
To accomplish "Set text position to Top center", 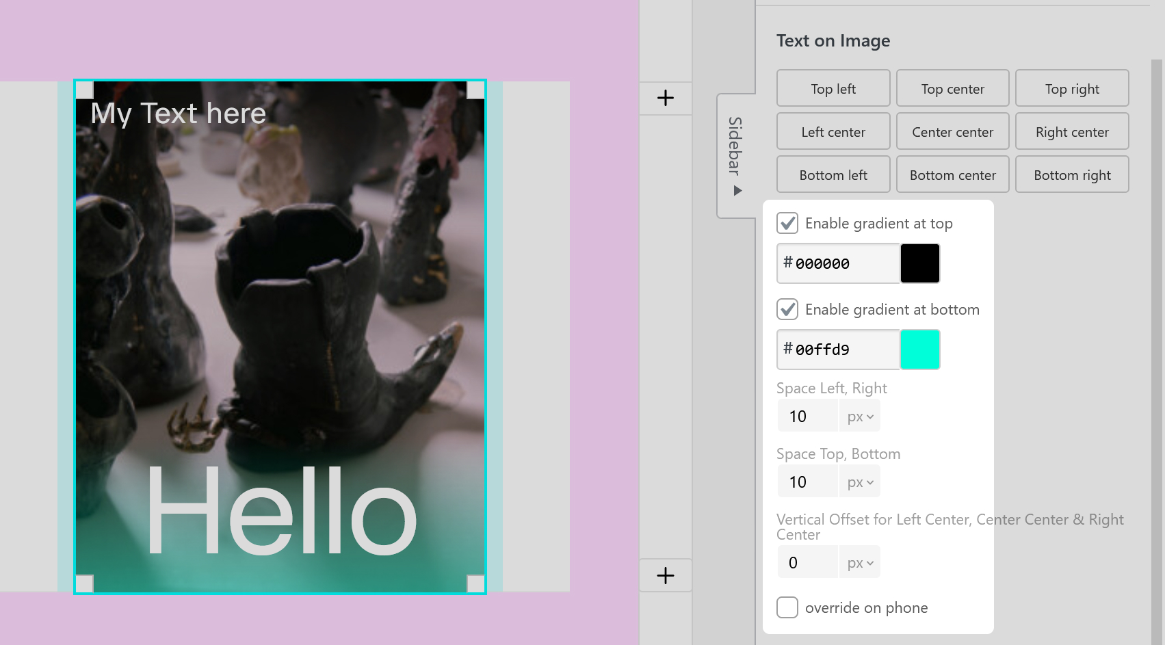I will (x=952, y=89).
